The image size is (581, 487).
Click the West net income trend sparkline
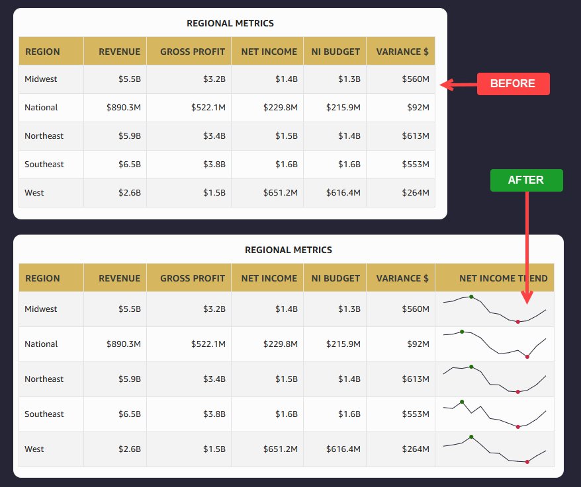(494, 449)
